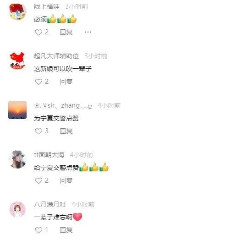Like the 这新娘可以吹一辈子 comment

coord(38,82)
